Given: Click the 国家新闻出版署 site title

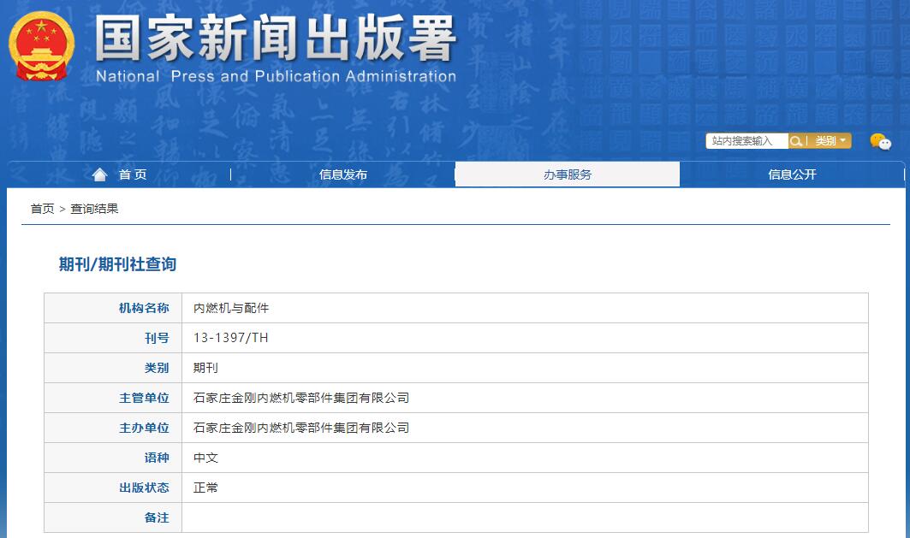Looking at the screenshot, I should pyautogui.click(x=276, y=38).
